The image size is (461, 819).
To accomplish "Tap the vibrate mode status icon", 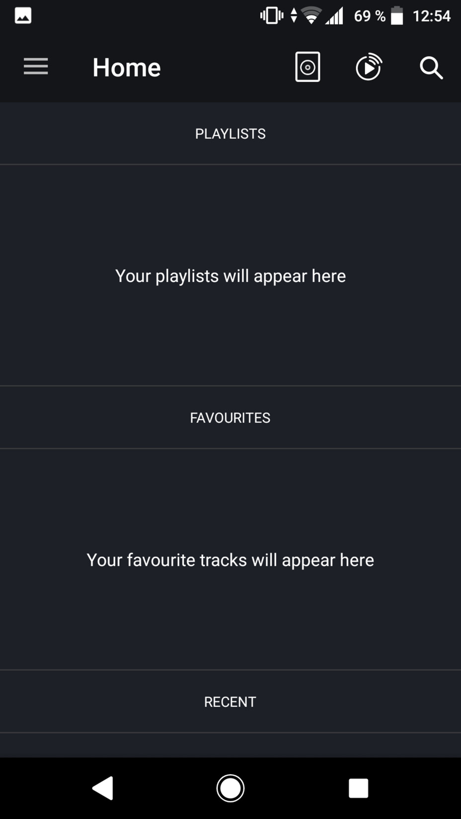I will click(272, 15).
